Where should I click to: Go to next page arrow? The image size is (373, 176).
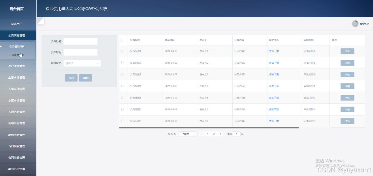click(221, 134)
